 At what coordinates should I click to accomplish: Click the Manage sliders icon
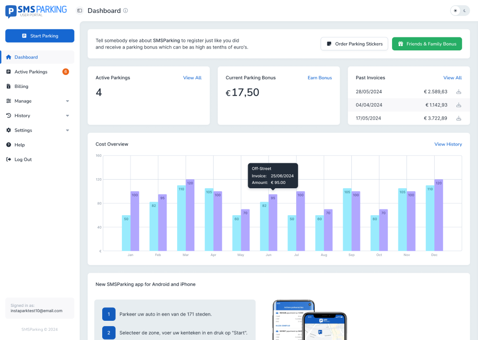pyautogui.click(x=9, y=101)
